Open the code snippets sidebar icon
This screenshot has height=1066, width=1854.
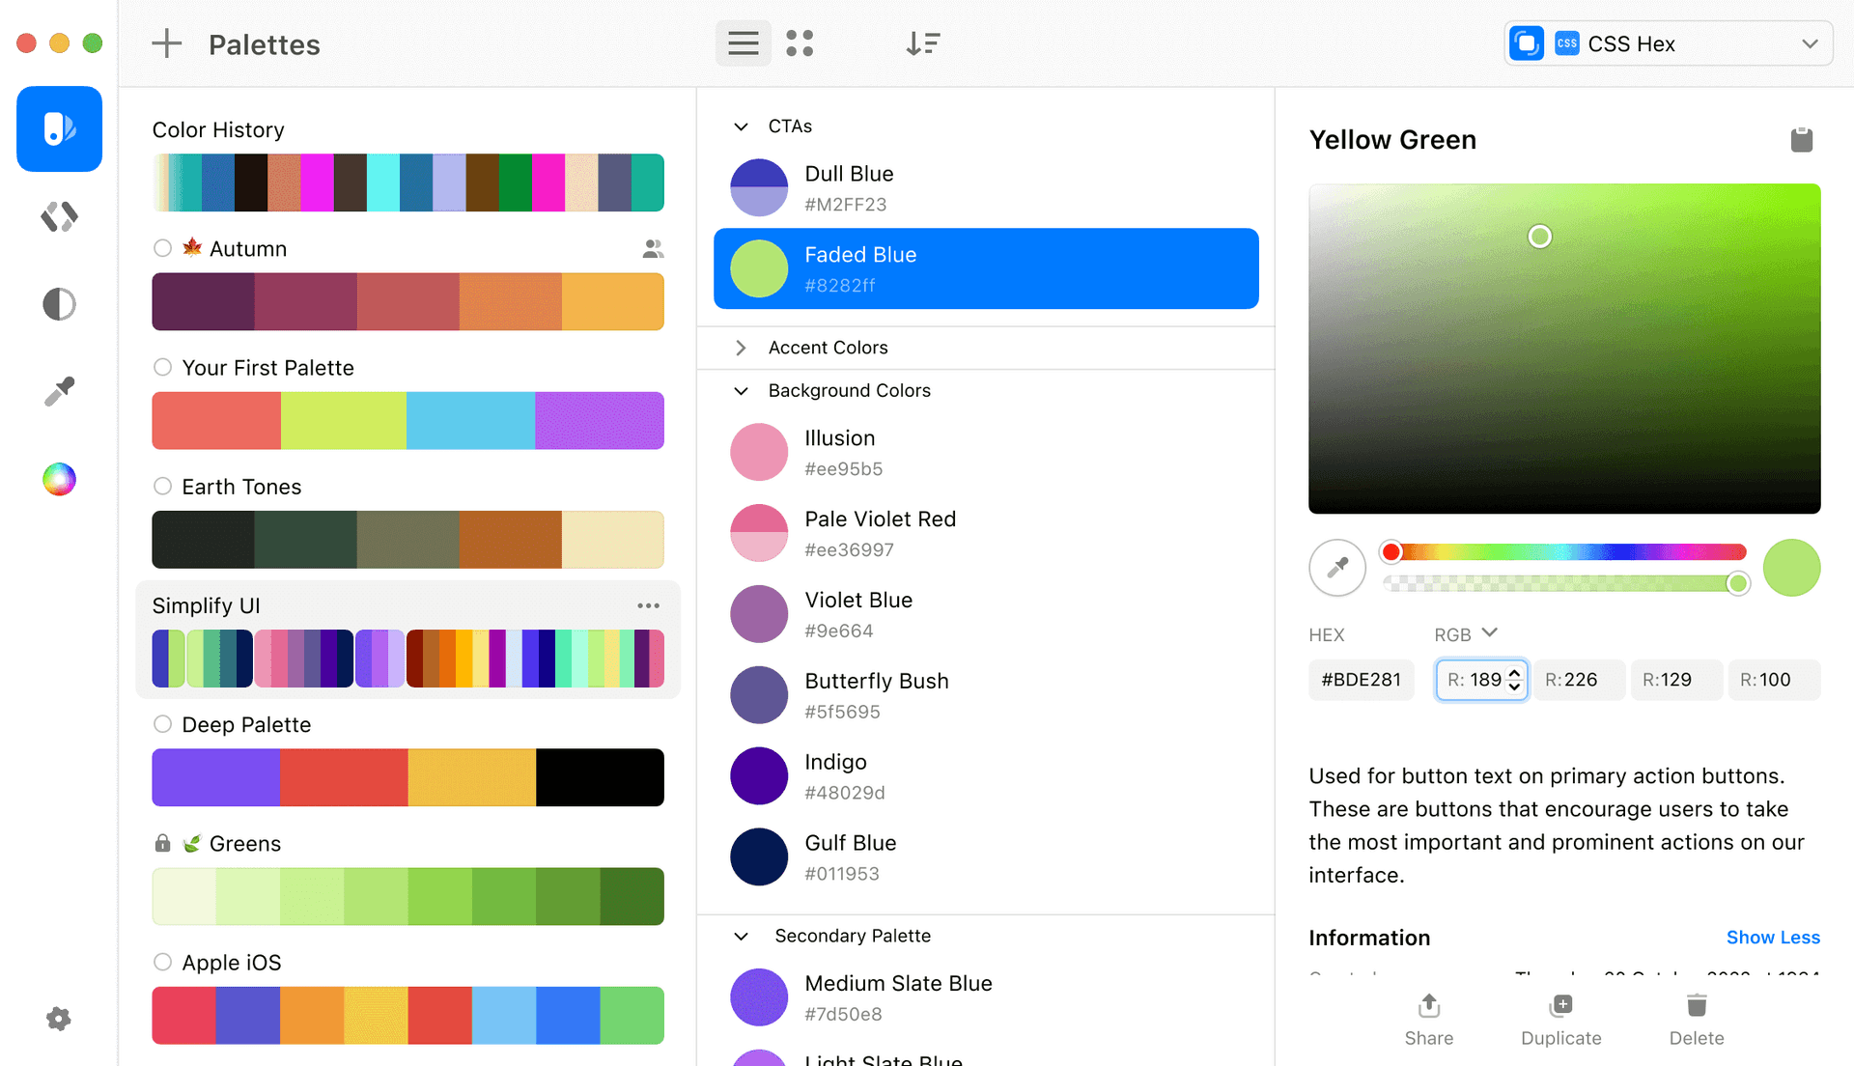point(59,216)
